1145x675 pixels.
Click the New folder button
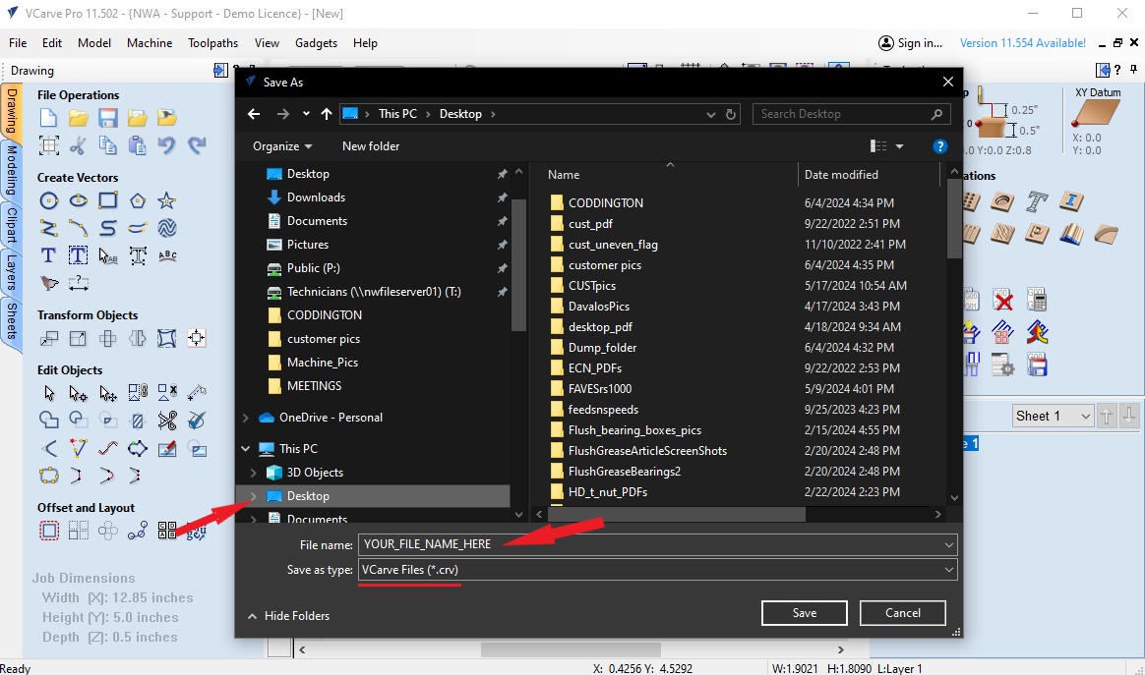[371, 146]
